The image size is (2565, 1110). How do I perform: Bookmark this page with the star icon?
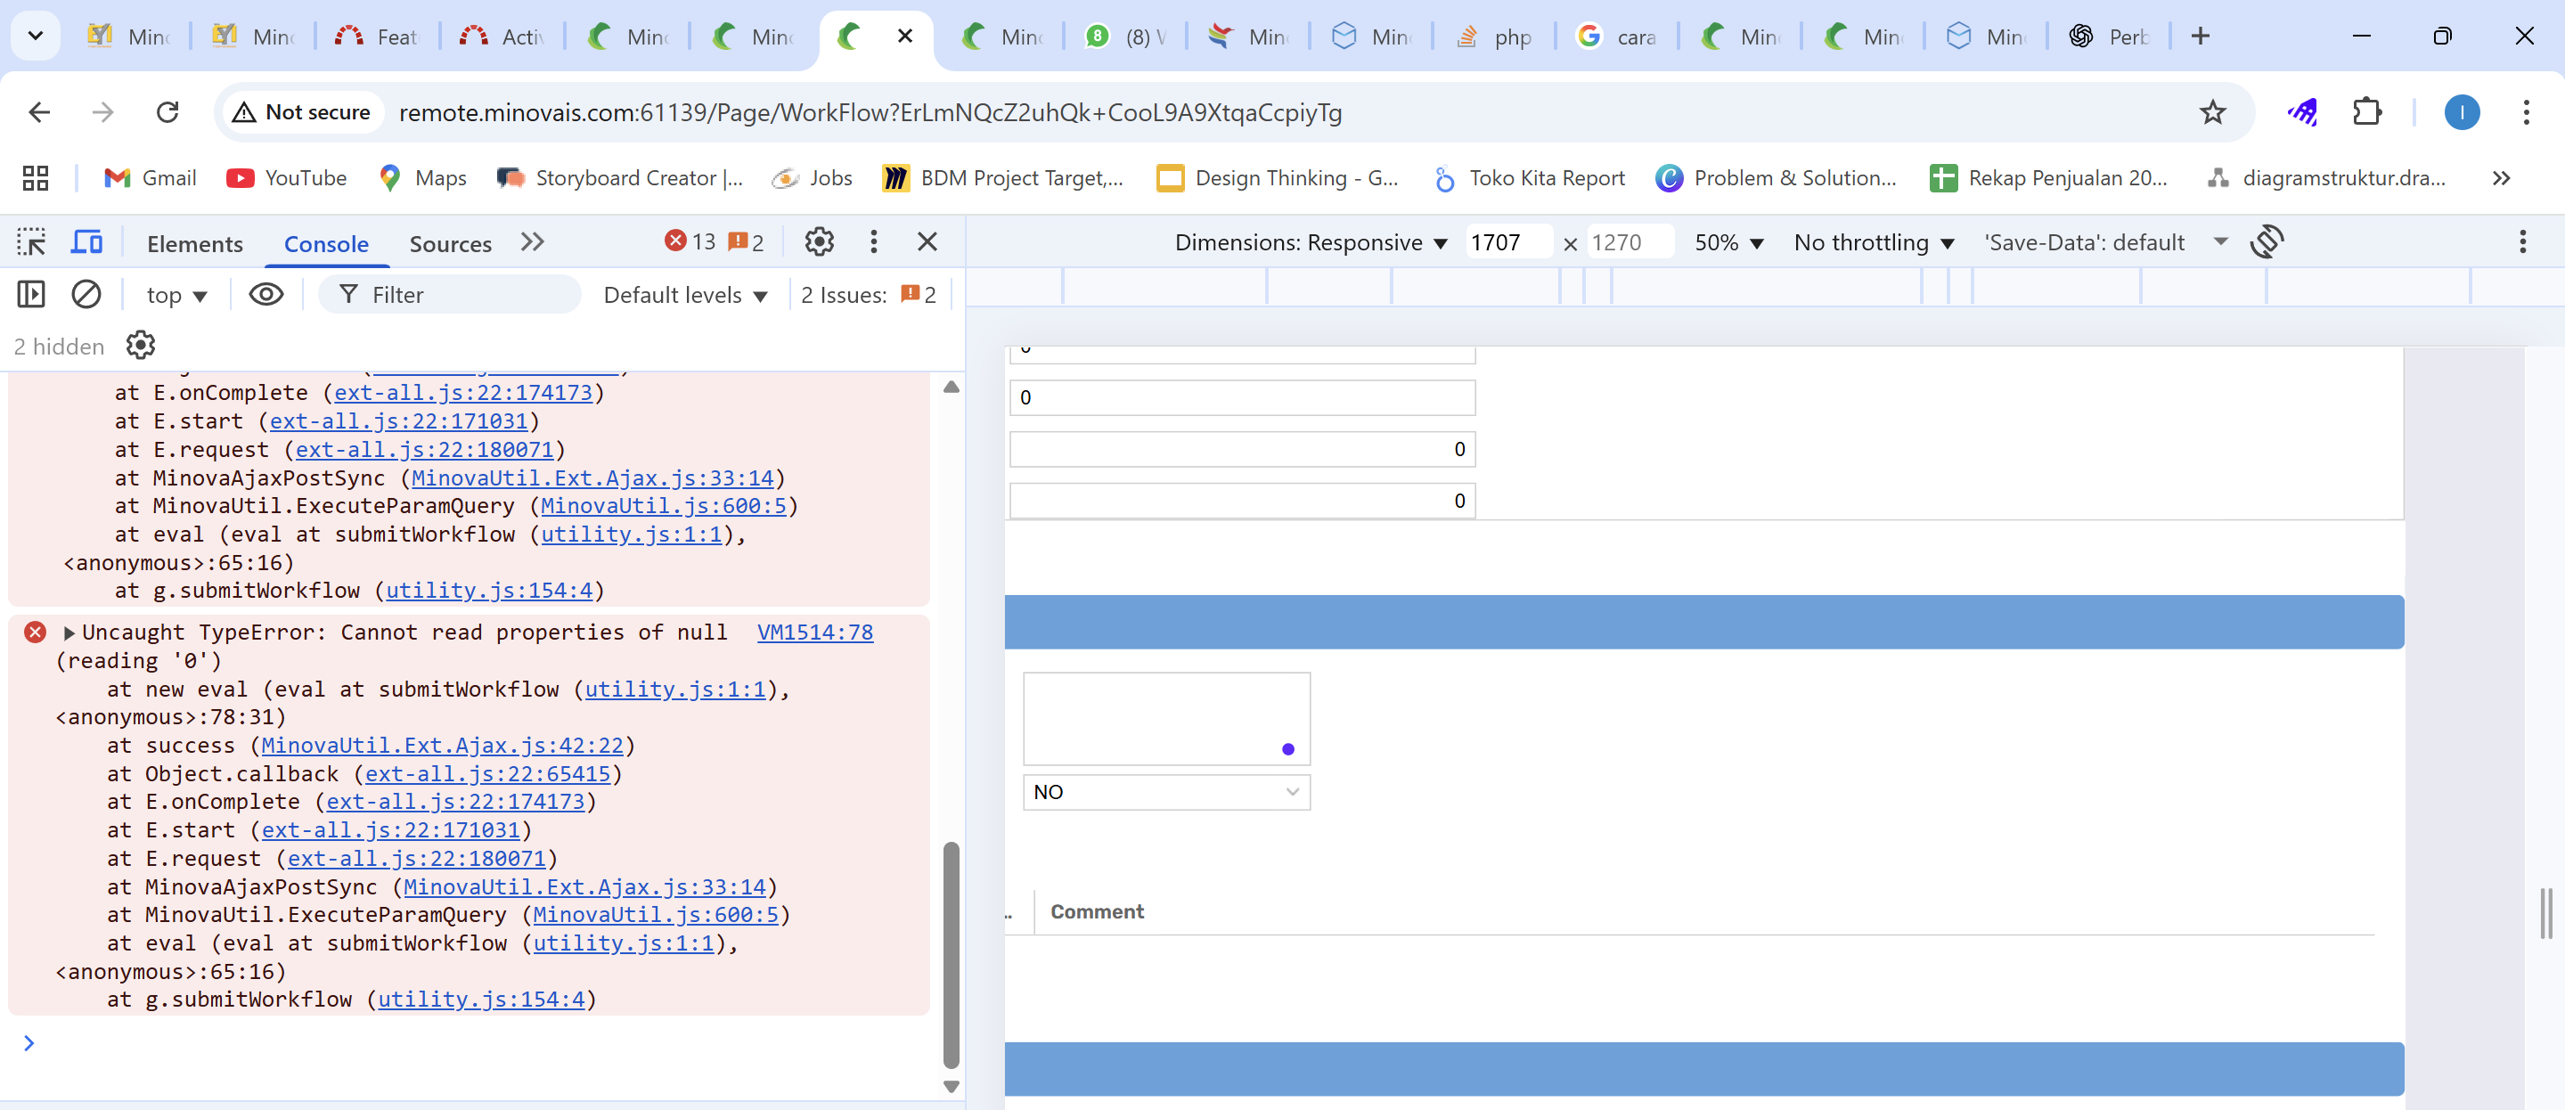pos(2211,112)
